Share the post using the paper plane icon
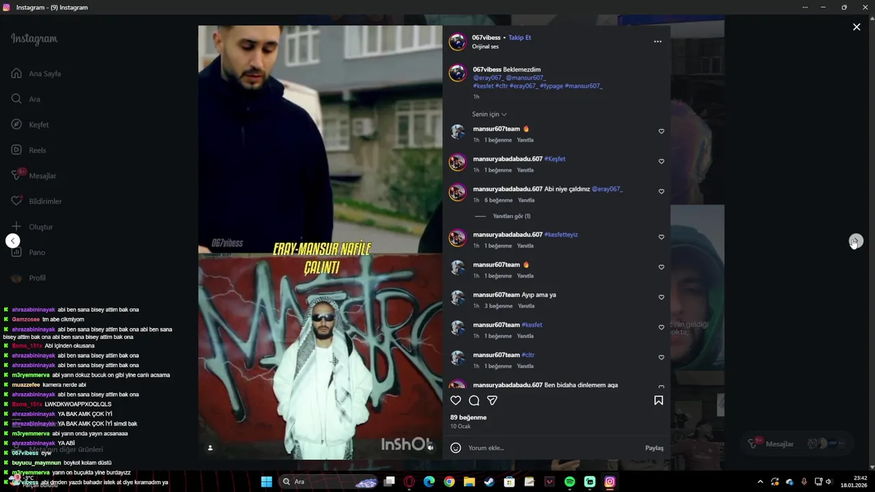 (x=492, y=400)
